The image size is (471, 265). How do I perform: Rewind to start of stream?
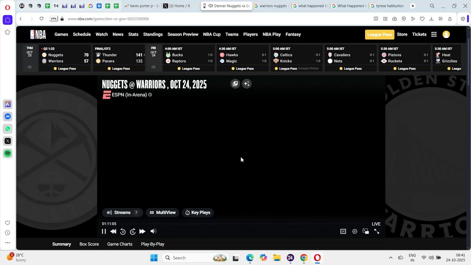pyautogui.click(x=113, y=232)
